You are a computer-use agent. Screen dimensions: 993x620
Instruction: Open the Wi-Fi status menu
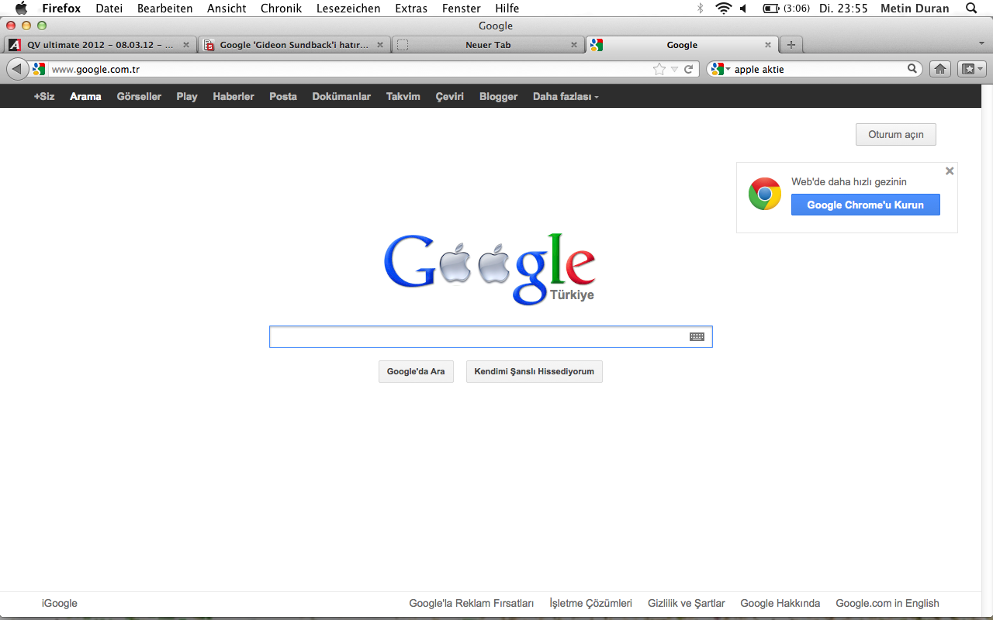(723, 9)
